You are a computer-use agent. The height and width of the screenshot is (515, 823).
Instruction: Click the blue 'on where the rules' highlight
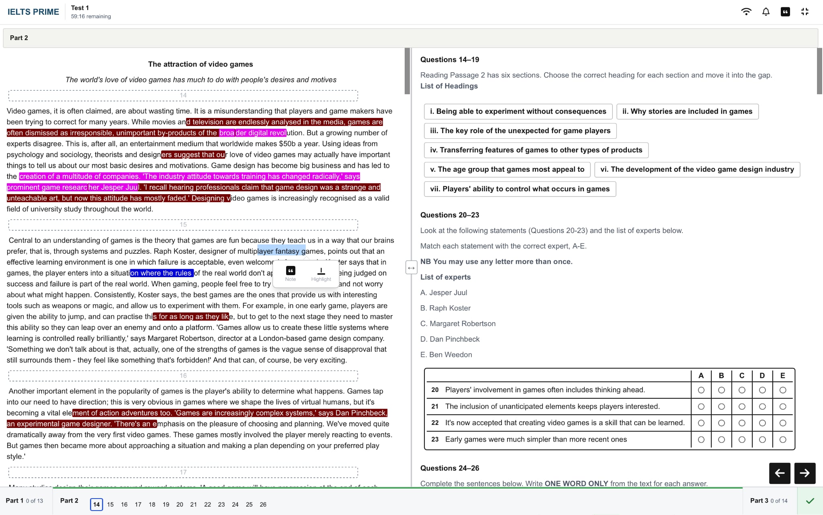pyautogui.click(x=162, y=273)
